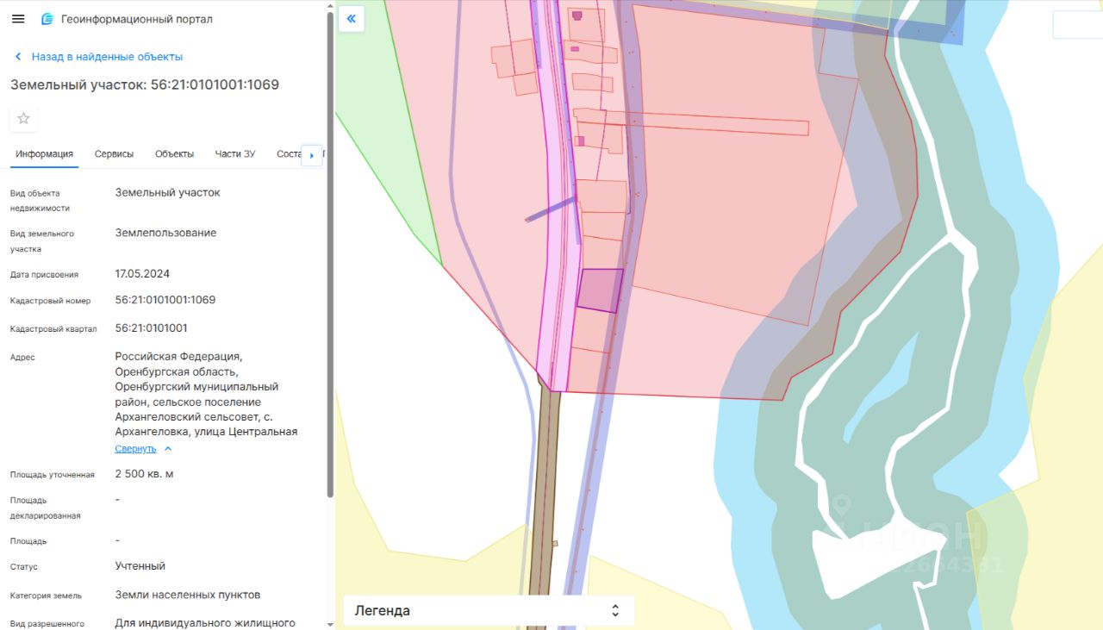The width and height of the screenshot is (1103, 630).
Task: Click the Площадь уточненная label
Action: (53, 475)
